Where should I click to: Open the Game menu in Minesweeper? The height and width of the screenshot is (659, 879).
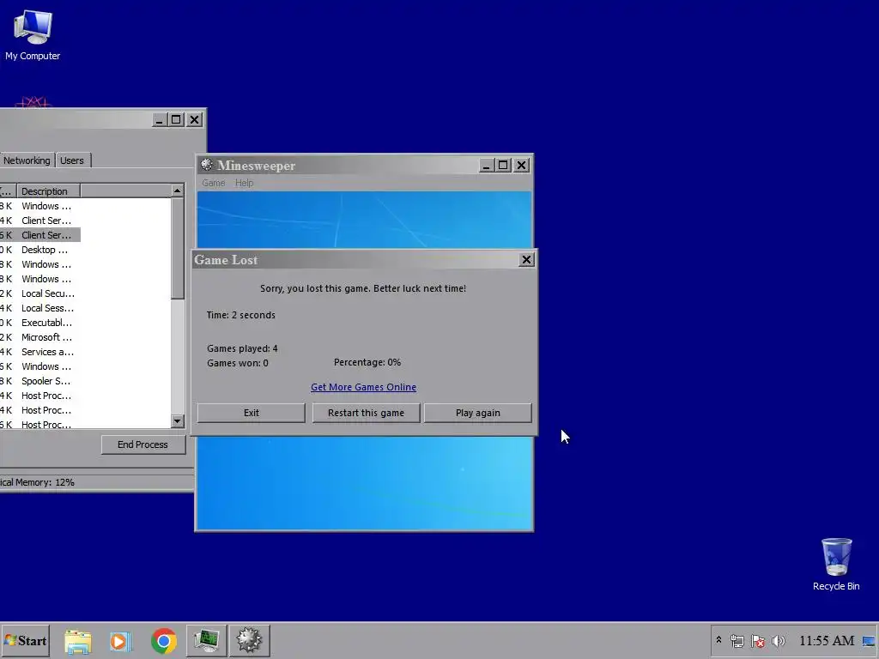[213, 183]
